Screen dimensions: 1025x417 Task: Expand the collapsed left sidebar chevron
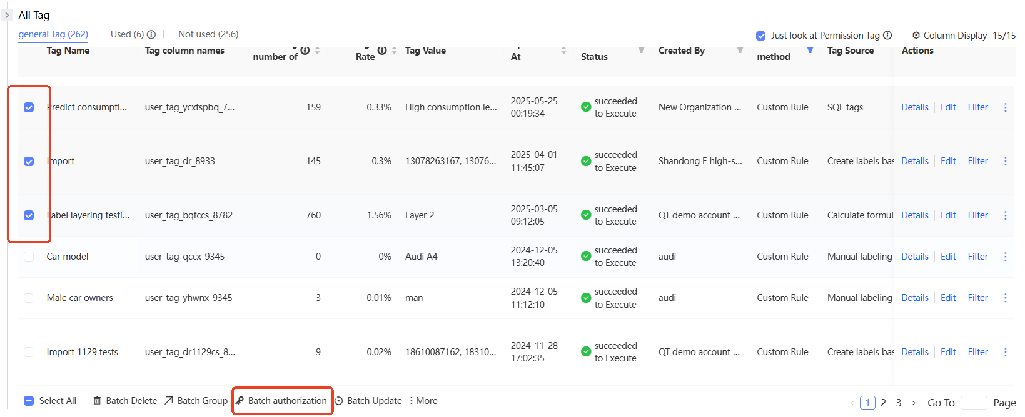tap(7, 15)
